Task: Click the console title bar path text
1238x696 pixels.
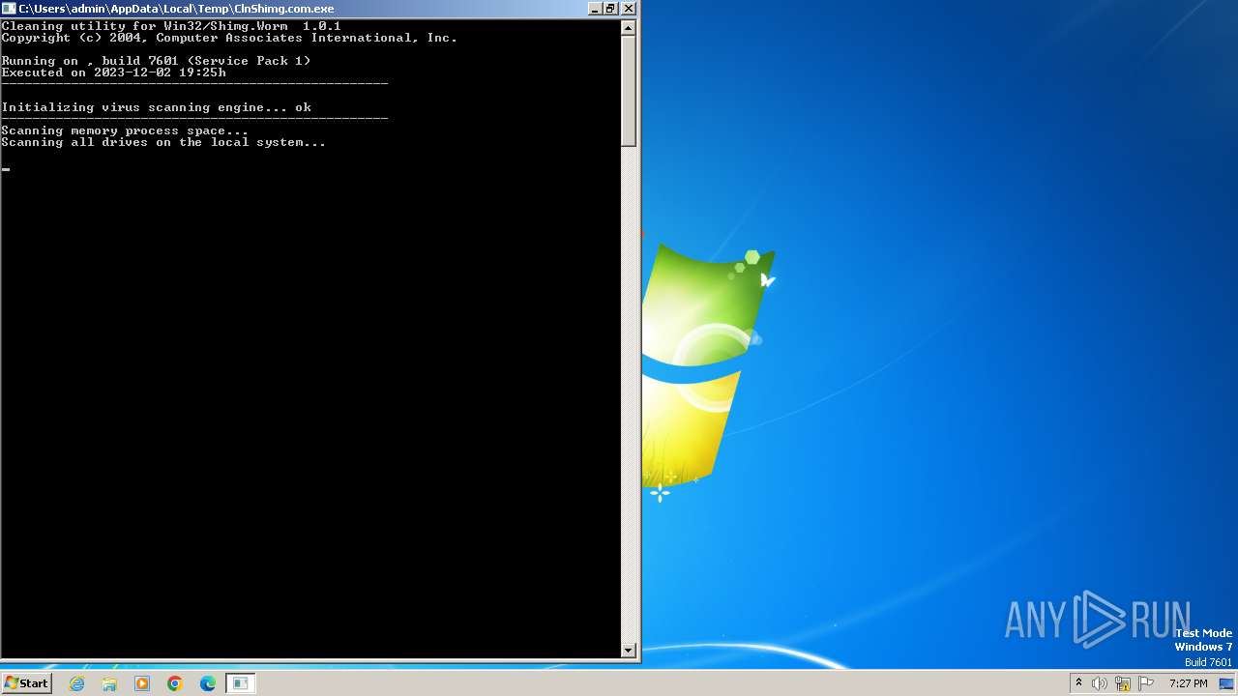Action: click(176, 9)
